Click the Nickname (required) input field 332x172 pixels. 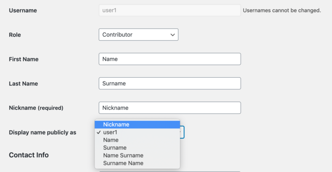[x=169, y=108]
